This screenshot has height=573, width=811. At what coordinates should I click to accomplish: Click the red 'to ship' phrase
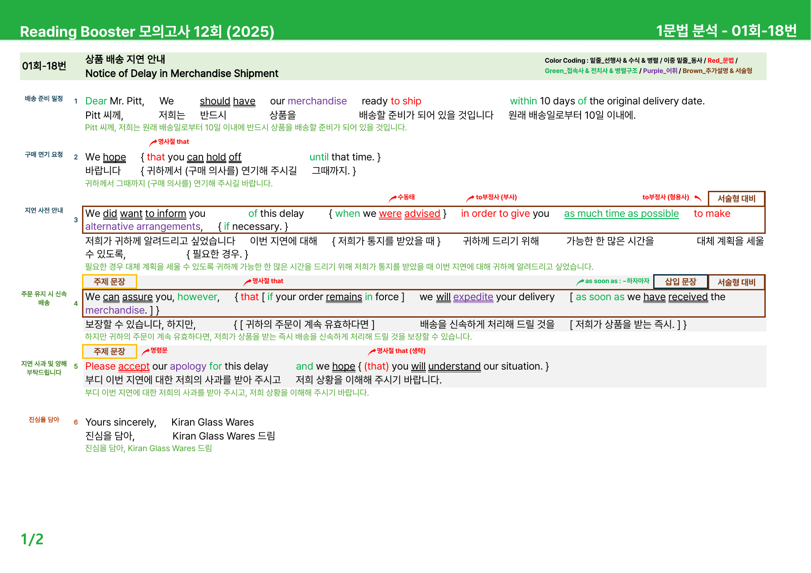coord(406,101)
